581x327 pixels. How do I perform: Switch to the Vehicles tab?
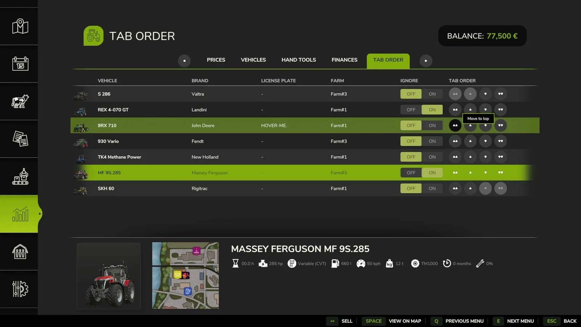click(253, 60)
